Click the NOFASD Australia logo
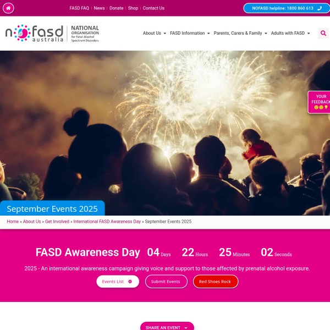 click(x=52, y=34)
